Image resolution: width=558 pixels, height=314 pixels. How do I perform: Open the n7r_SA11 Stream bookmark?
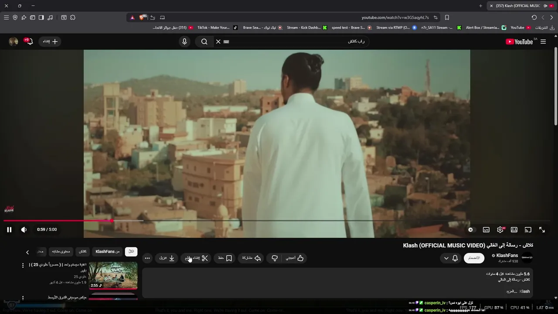(x=441, y=27)
